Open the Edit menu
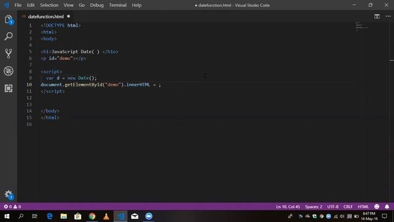The width and height of the screenshot is (394, 222). [x=30, y=5]
